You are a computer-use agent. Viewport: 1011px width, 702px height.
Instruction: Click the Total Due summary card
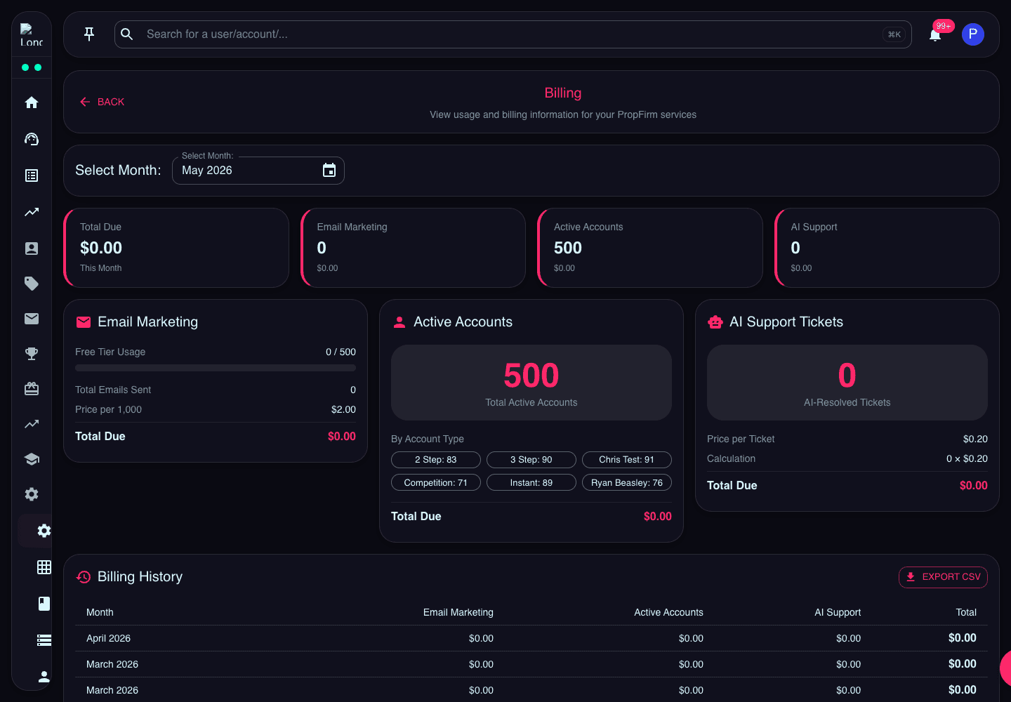[176, 248]
